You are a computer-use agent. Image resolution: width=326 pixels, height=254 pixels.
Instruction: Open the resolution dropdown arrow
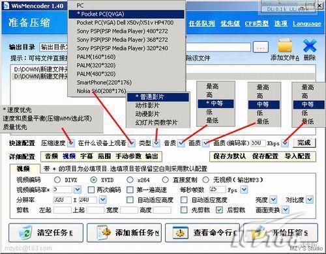[x=103, y=200]
